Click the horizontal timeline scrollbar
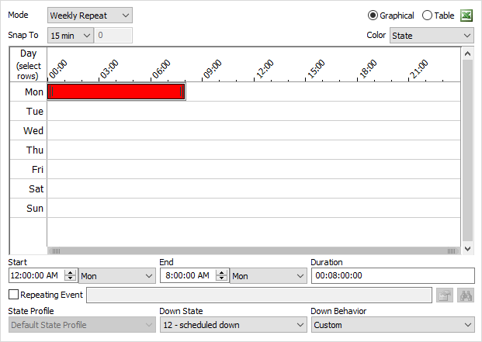 tap(253, 250)
